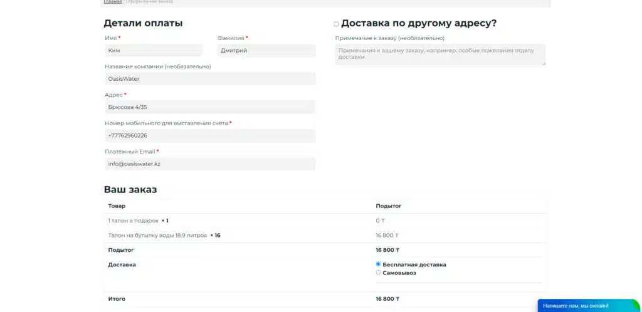
Task: Click the Итого total 16 800 ₸ value
Action: click(387, 299)
